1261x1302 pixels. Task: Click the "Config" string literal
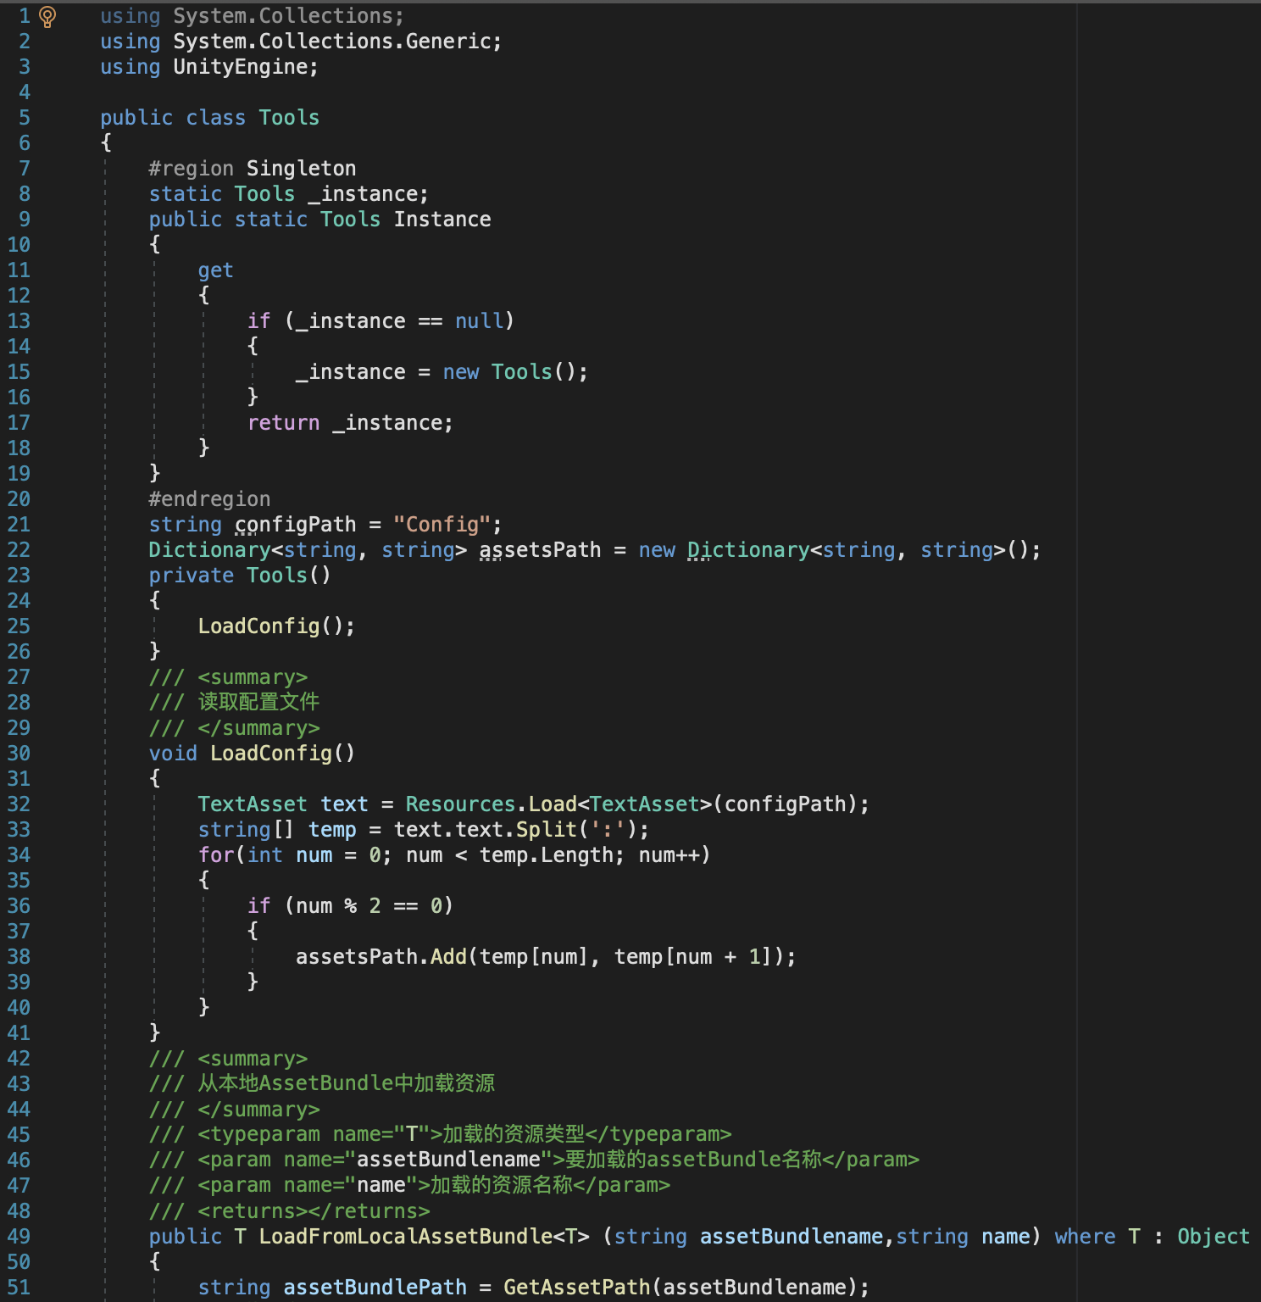pos(442,525)
